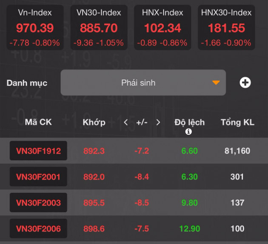Click the VN30-Index value 885.70
The image size is (268, 244).
(x=99, y=28)
